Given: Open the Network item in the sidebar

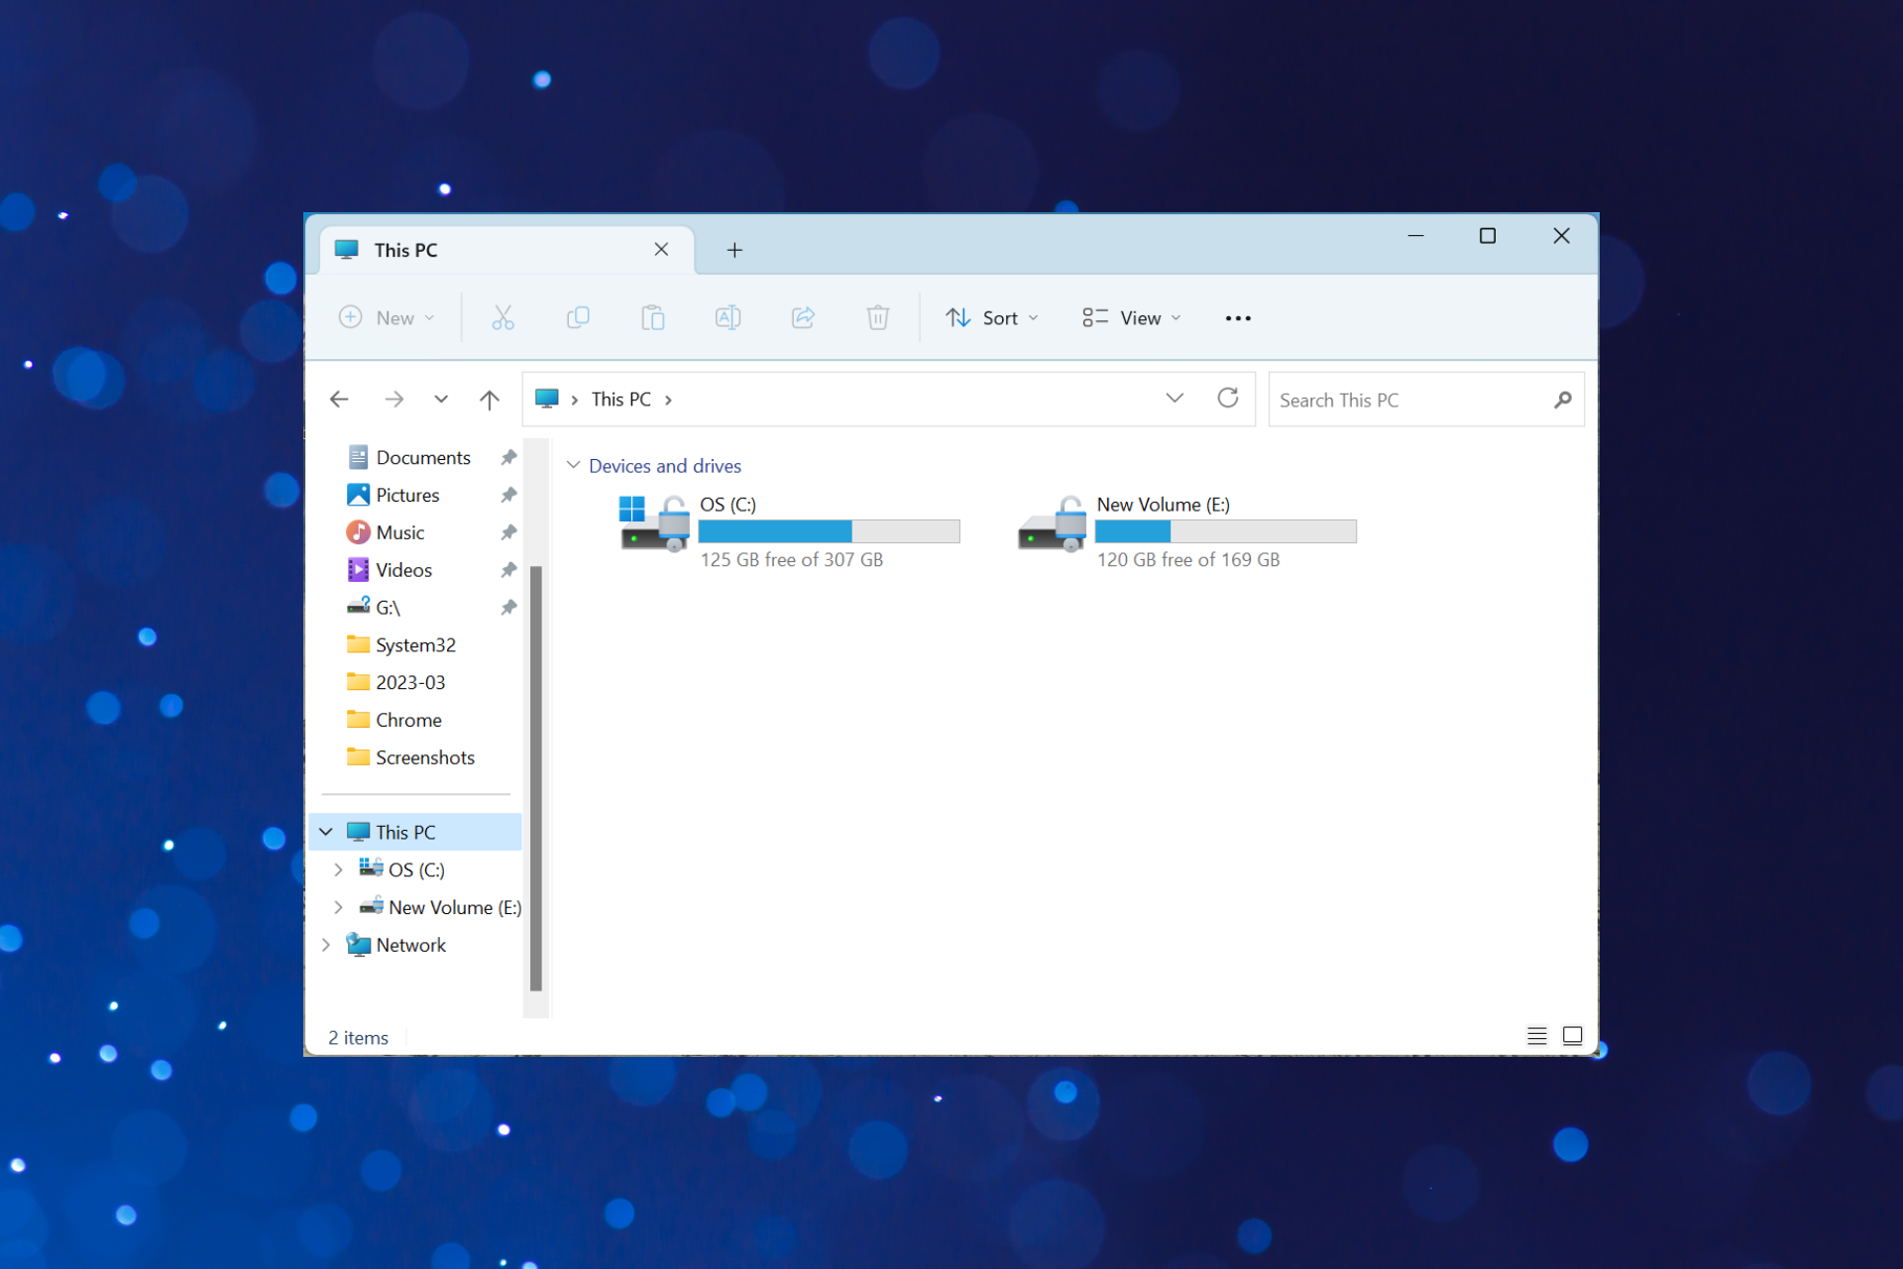Looking at the screenshot, I should click(x=409, y=944).
